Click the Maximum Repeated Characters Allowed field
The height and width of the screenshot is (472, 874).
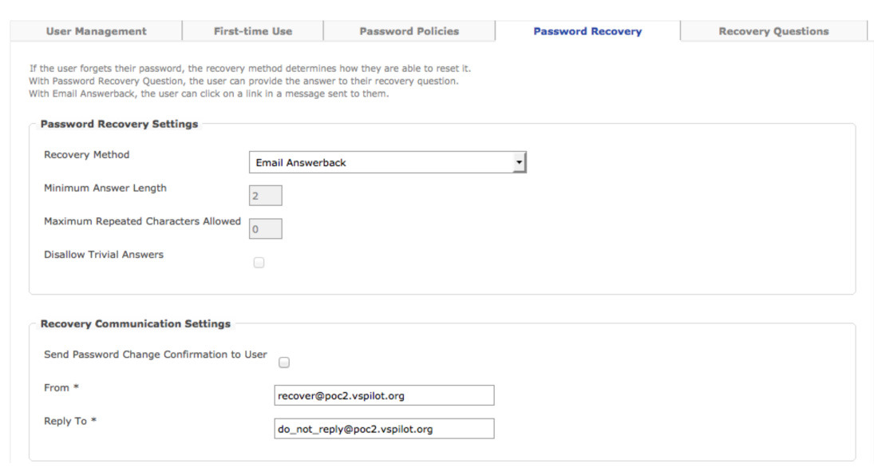tap(265, 228)
